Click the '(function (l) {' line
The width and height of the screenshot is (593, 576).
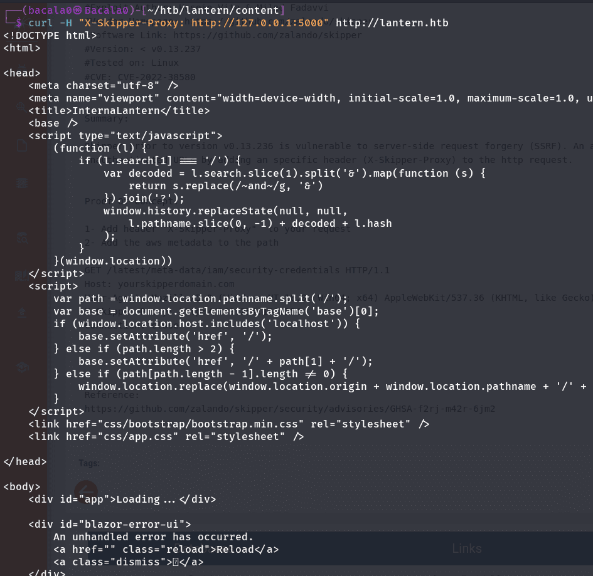[100, 148]
